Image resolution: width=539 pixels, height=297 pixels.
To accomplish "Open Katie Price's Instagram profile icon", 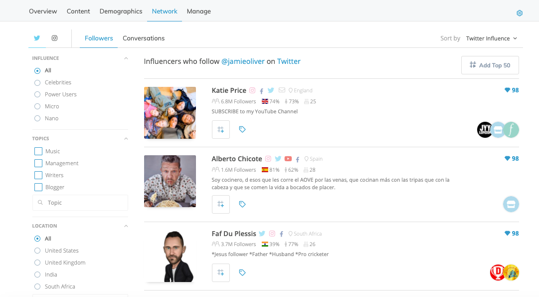I will coord(252,90).
